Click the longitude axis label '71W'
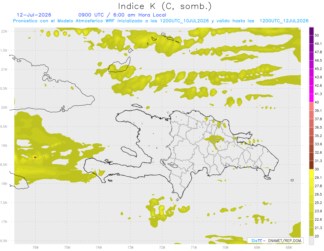The width and height of the screenshot is (324, 251). (194, 247)
